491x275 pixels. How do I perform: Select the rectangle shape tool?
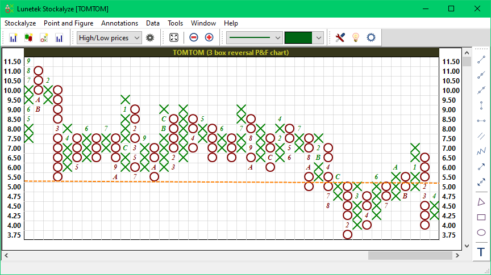(x=481, y=217)
